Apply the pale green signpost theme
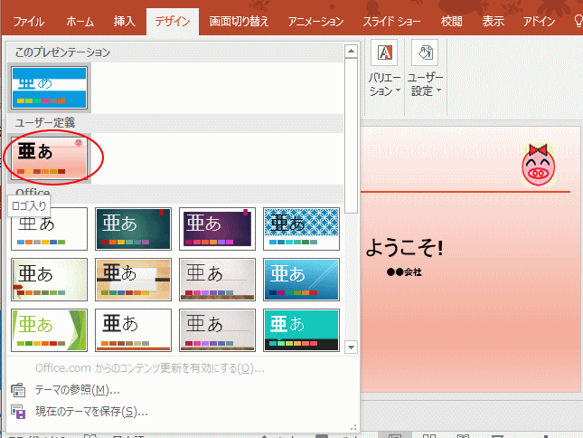The height and width of the screenshot is (438, 583). [49, 279]
